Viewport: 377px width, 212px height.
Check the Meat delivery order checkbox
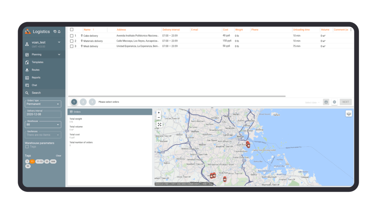point(72,46)
